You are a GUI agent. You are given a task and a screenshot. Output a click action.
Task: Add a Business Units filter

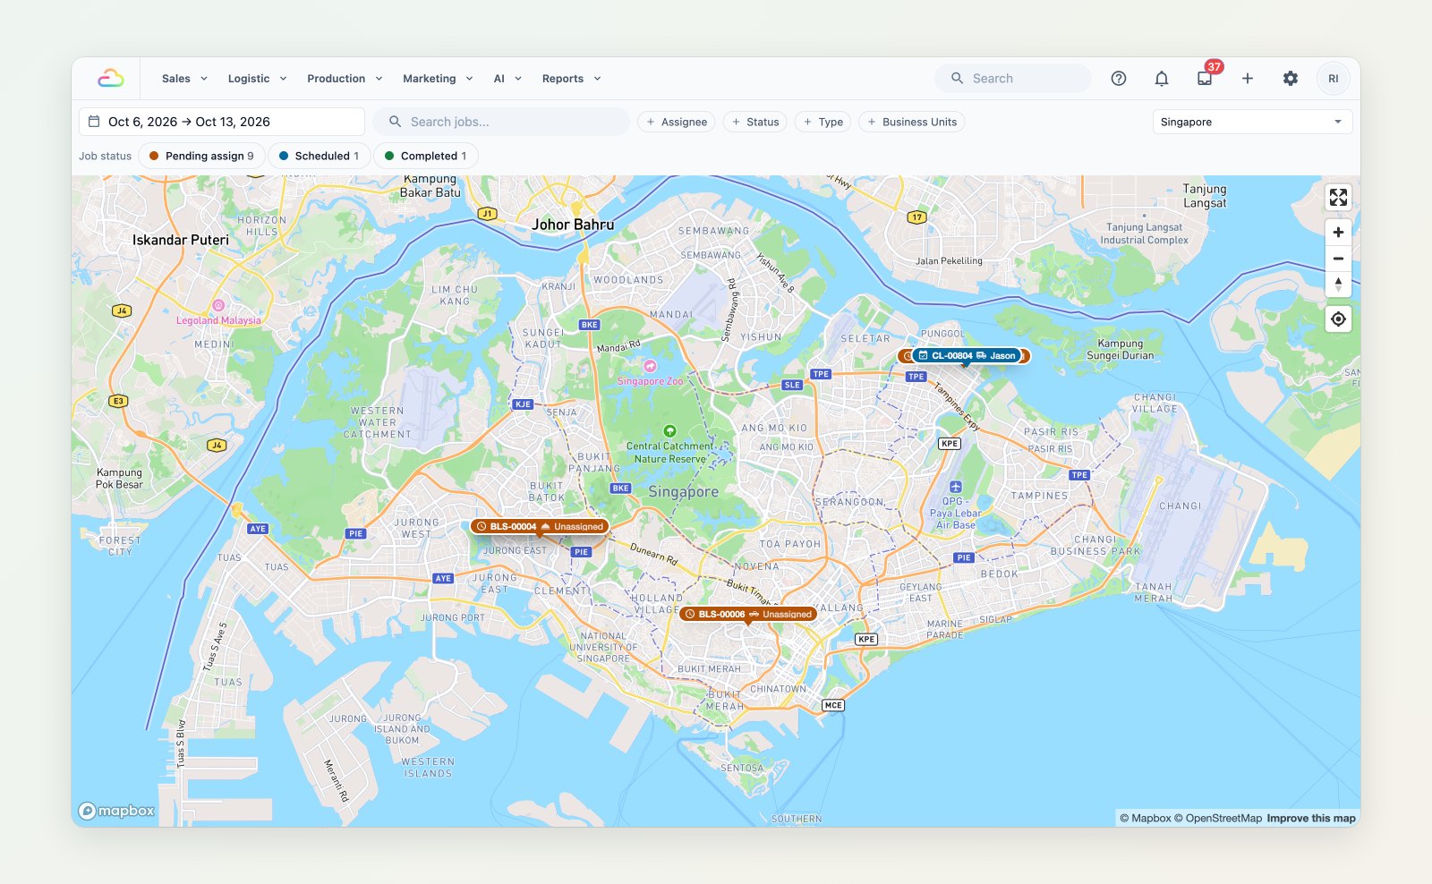click(911, 122)
